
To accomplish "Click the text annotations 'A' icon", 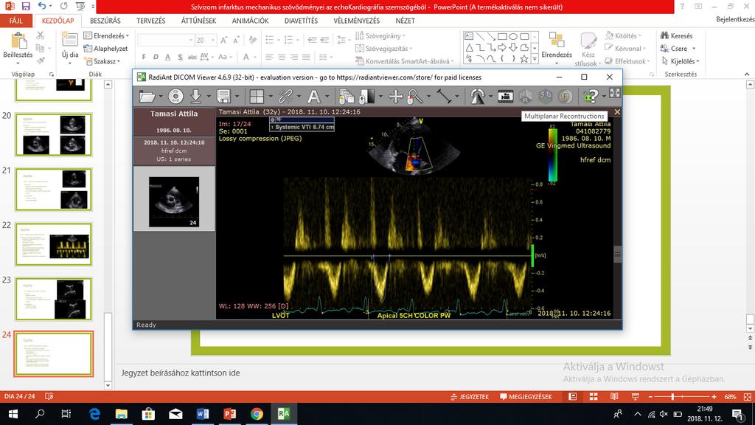I will pos(313,97).
